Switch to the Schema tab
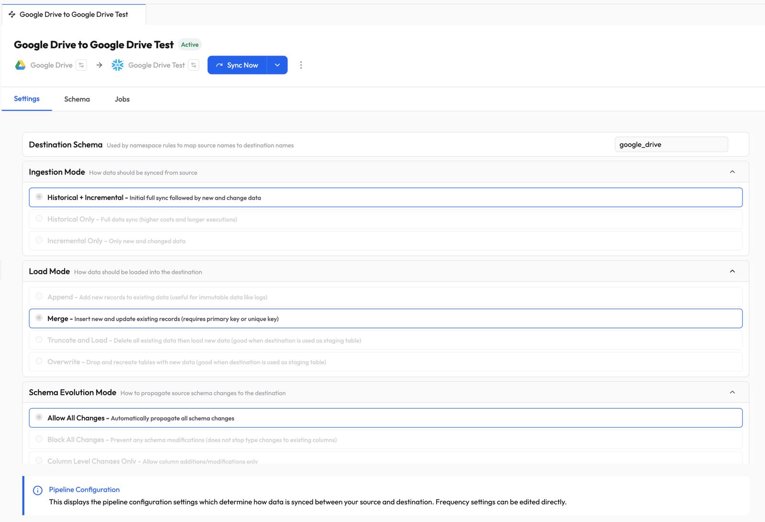 tap(77, 99)
